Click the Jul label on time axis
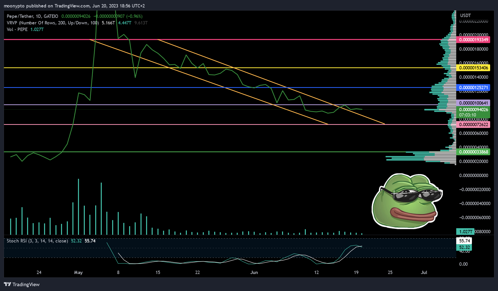Screen dimensions: 498x291 [424, 273]
